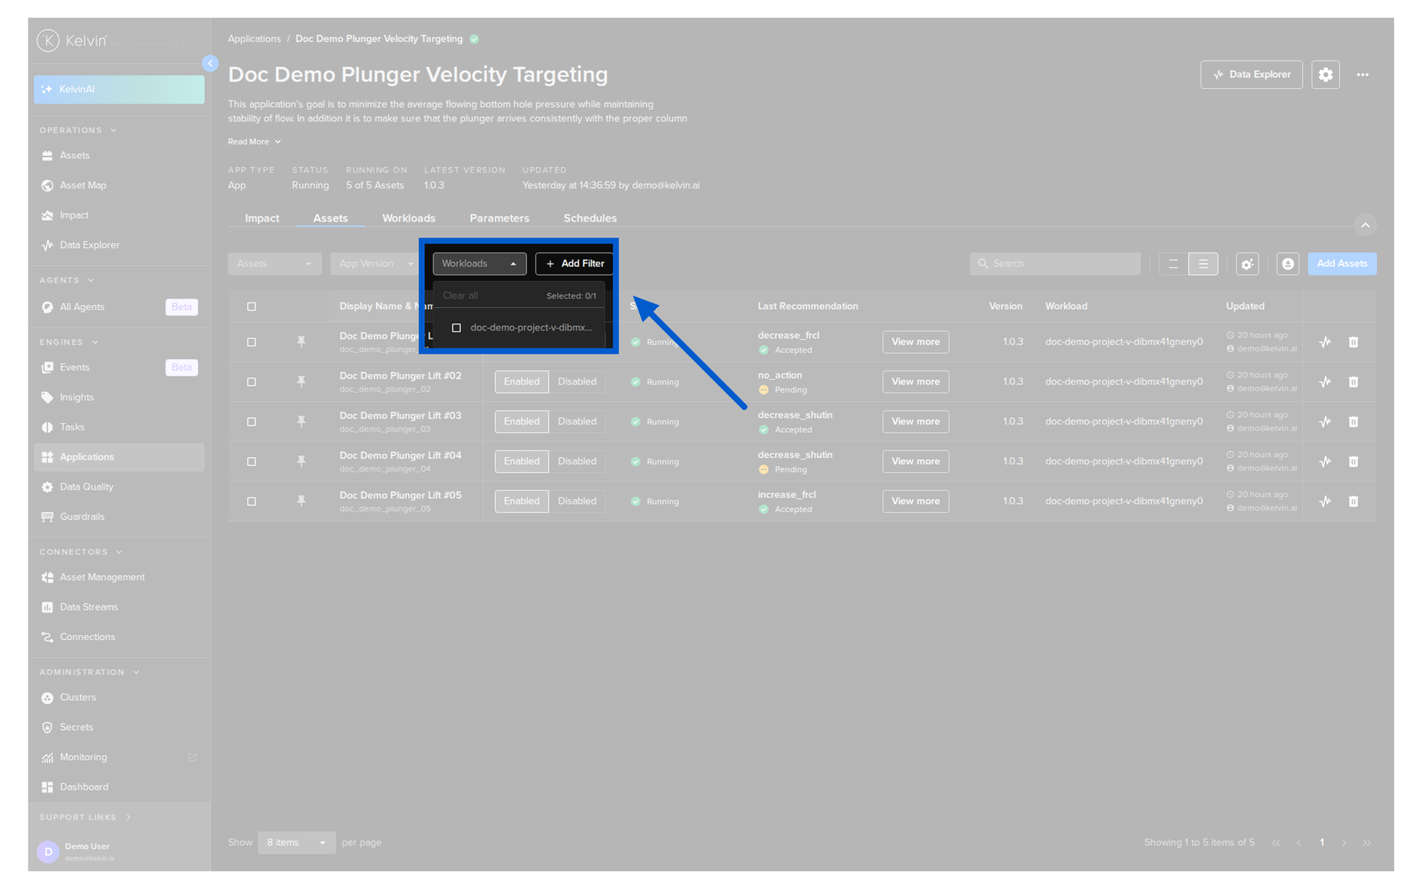Open Applications in the sidebar

point(119,457)
